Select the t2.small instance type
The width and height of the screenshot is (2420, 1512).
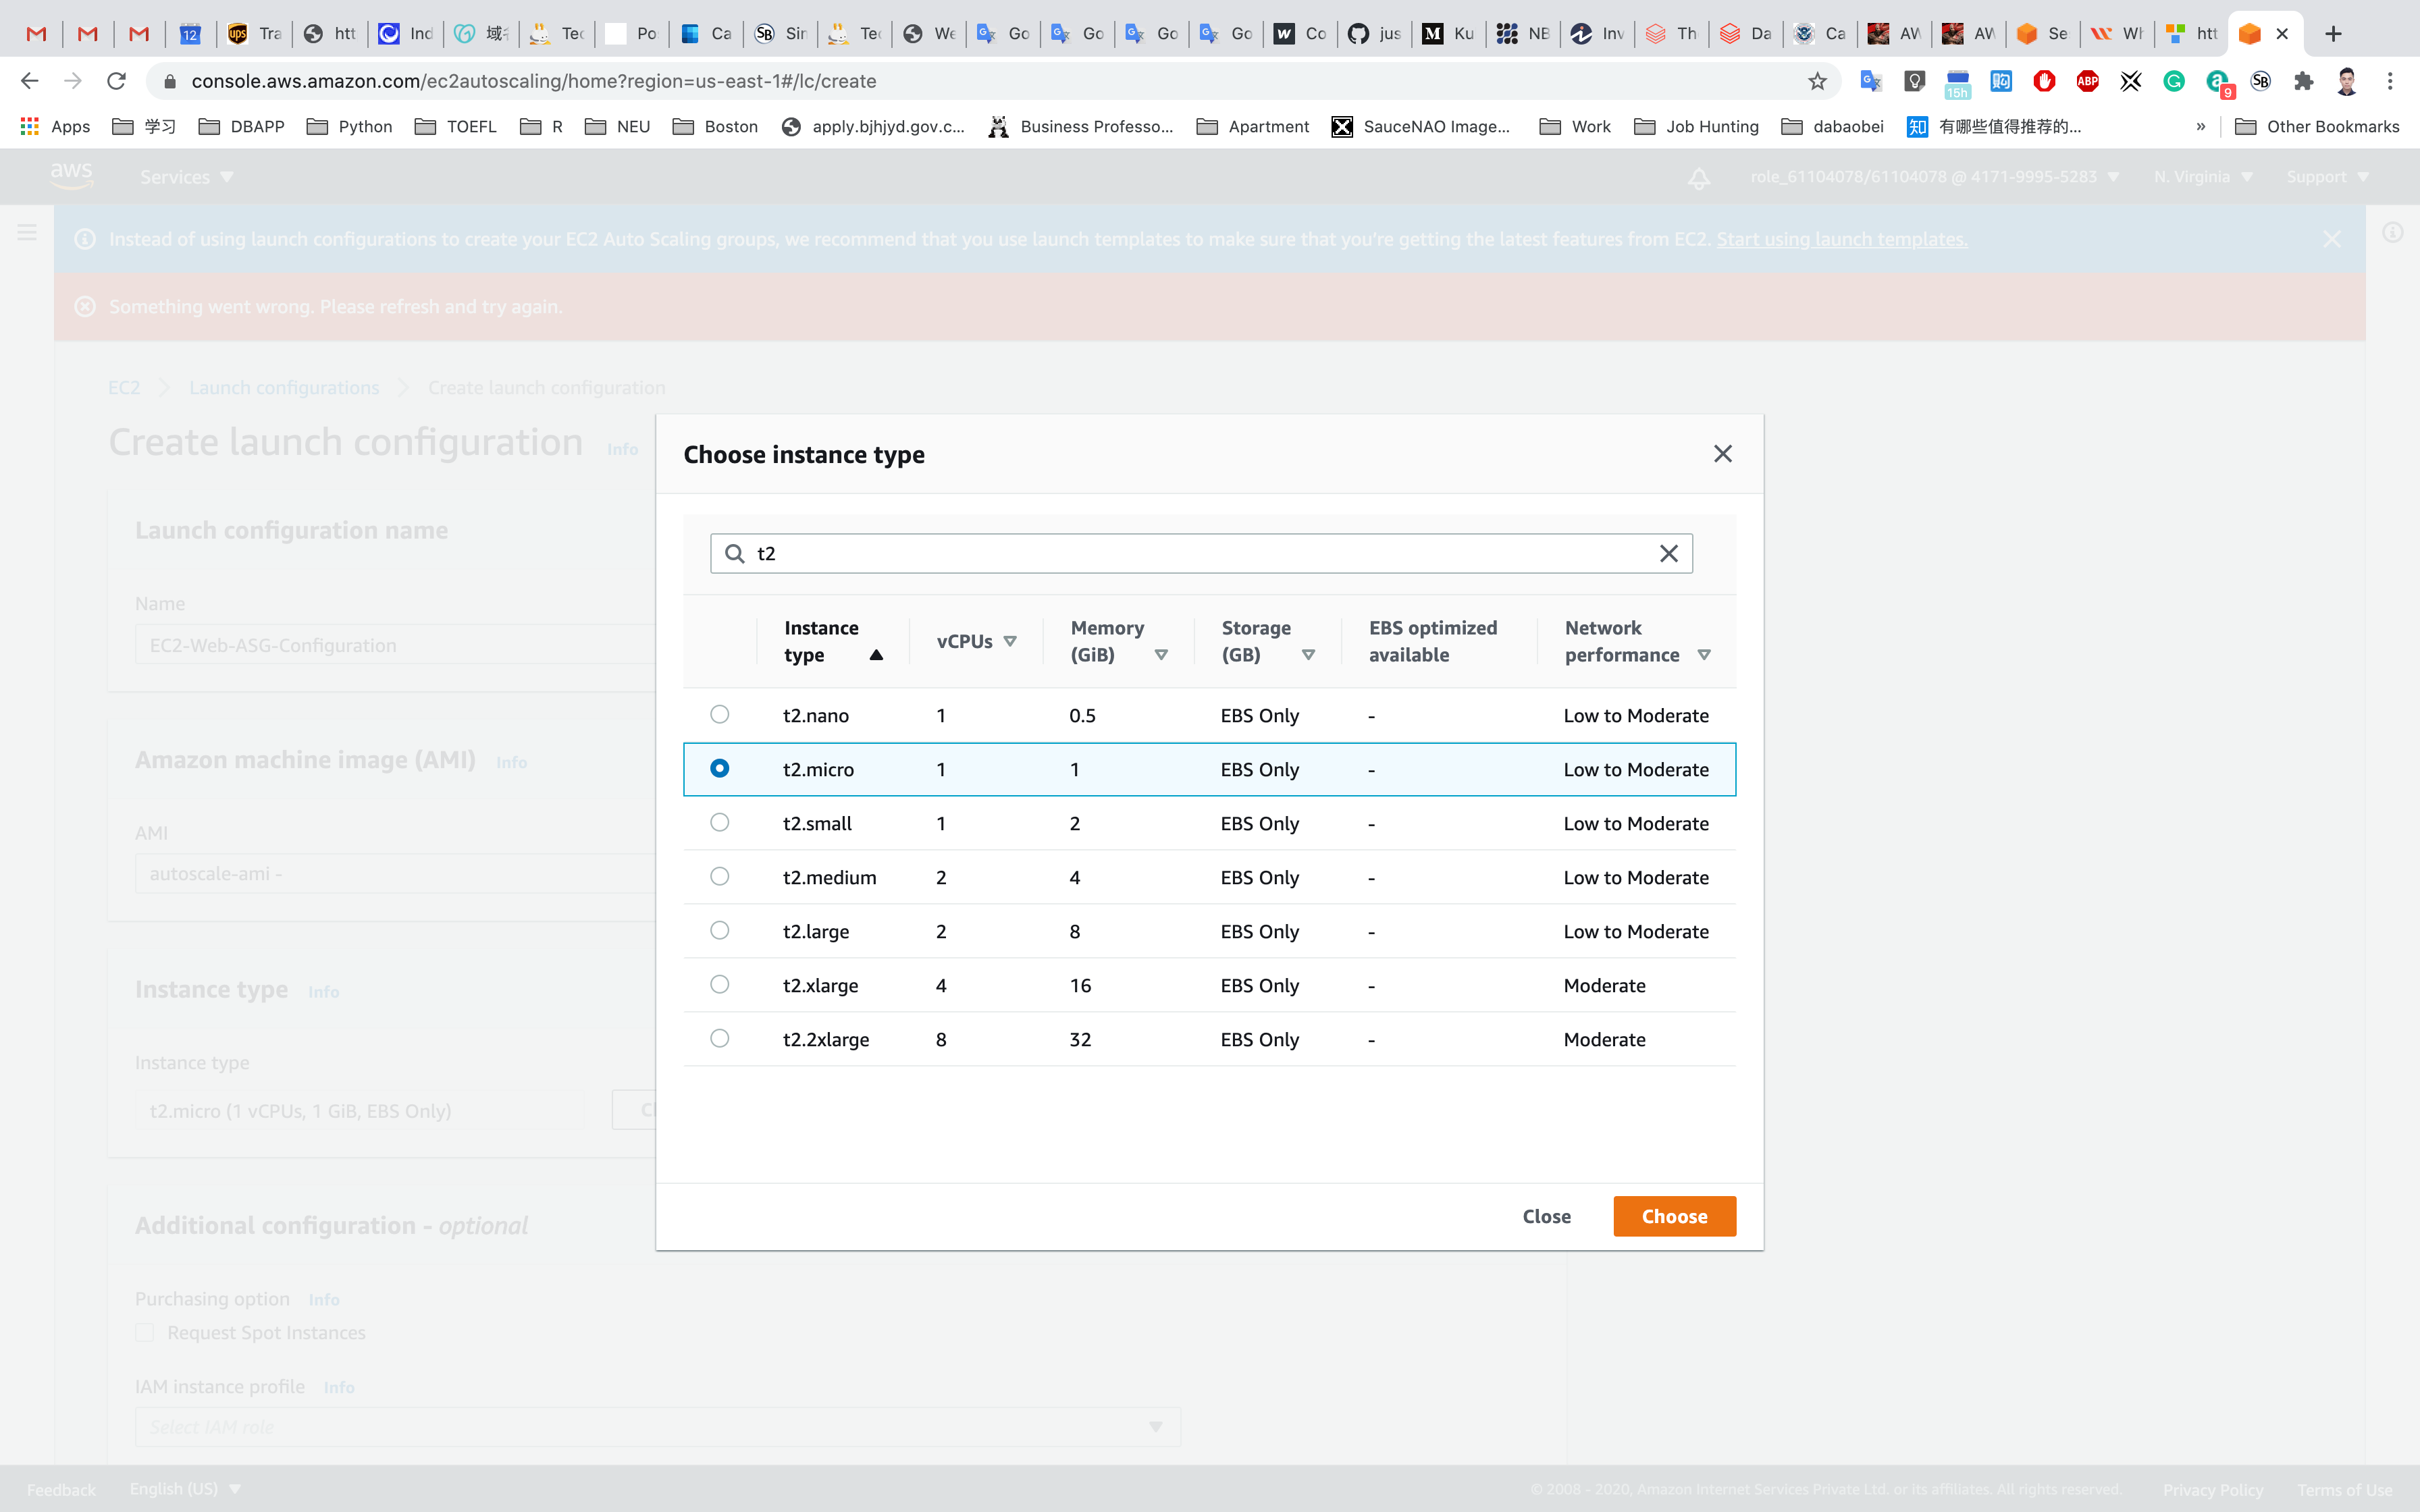tap(719, 822)
